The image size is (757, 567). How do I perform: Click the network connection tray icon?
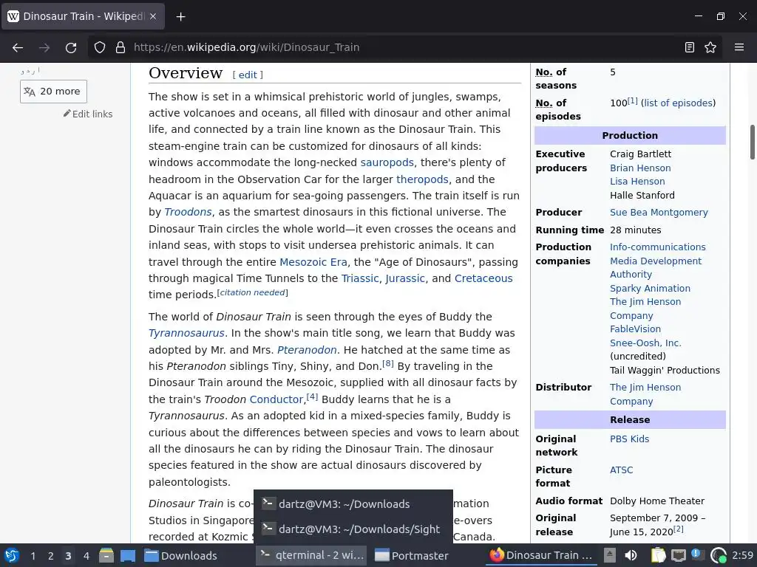(x=679, y=555)
